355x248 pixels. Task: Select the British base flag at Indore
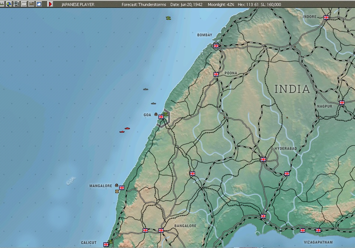click(x=326, y=18)
